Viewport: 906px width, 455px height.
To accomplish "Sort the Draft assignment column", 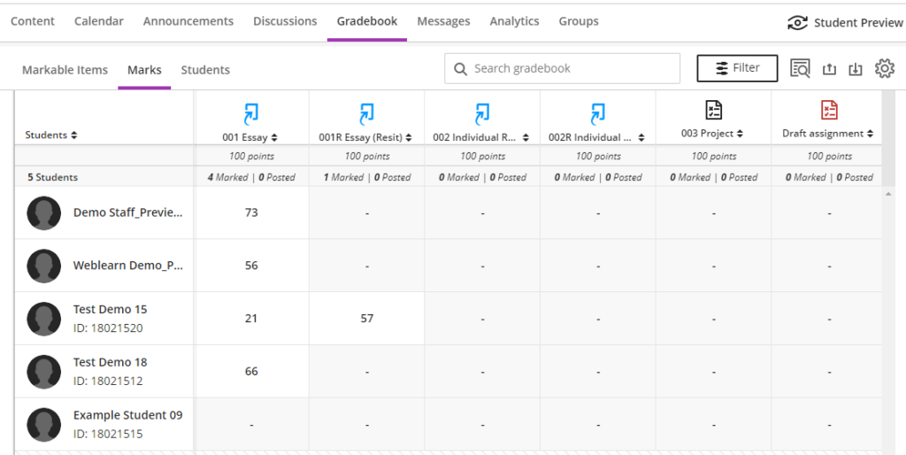I will (x=870, y=134).
